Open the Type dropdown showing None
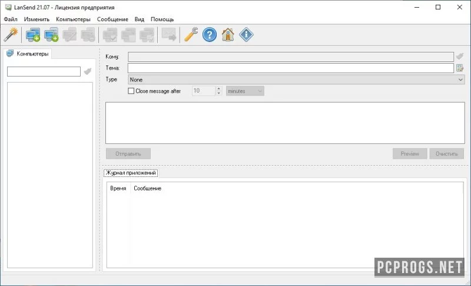 pos(296,80)
